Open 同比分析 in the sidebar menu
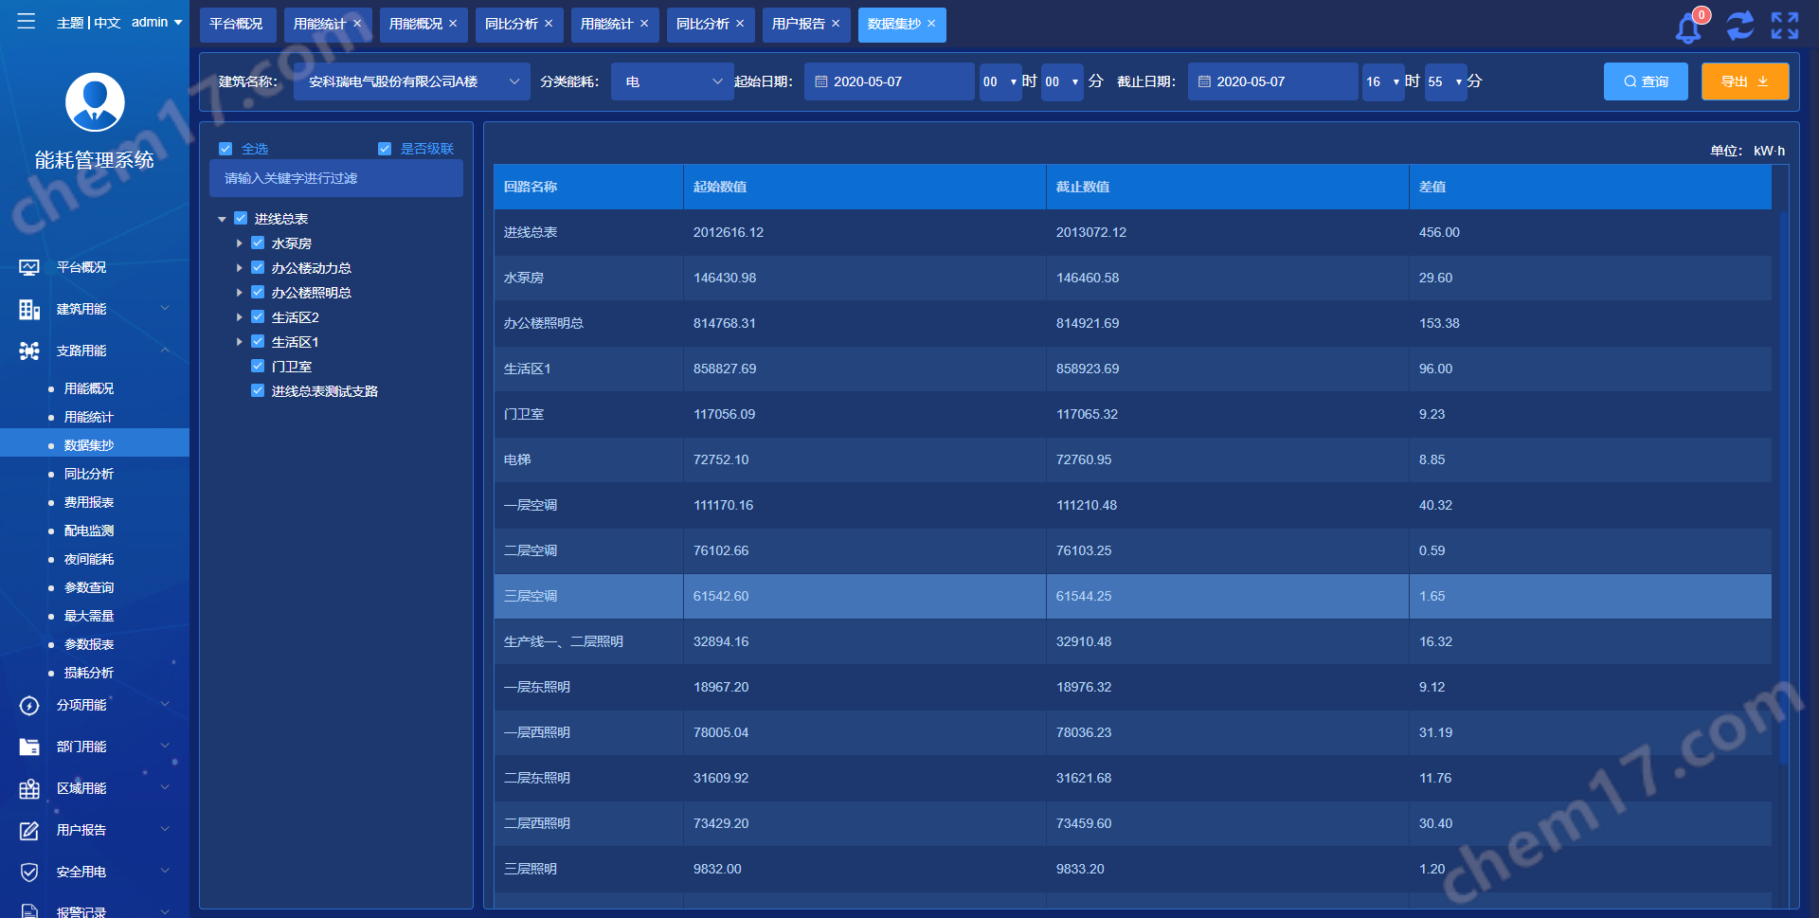 [89, 474]
